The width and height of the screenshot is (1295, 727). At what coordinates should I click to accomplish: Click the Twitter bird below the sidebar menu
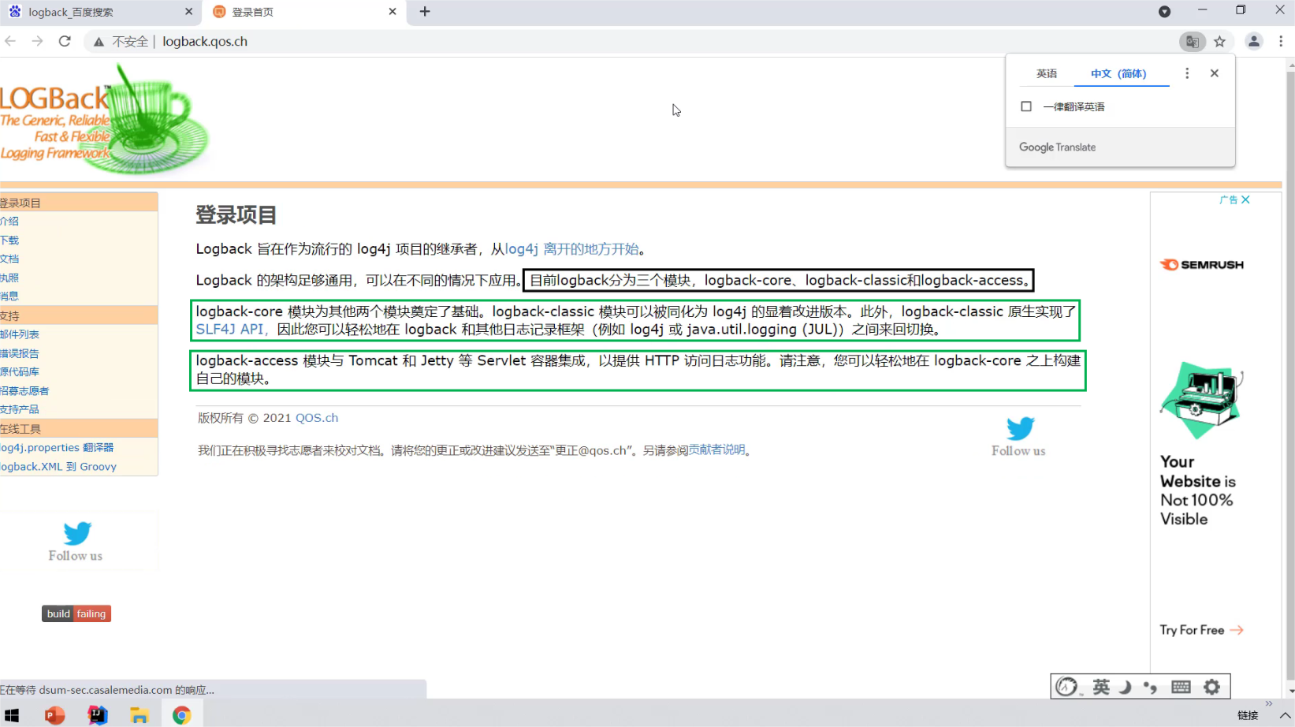(77, 533)
